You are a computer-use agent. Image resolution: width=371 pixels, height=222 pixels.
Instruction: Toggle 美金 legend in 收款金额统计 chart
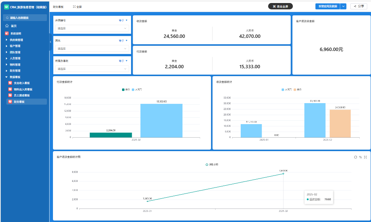tap(297, 90)
